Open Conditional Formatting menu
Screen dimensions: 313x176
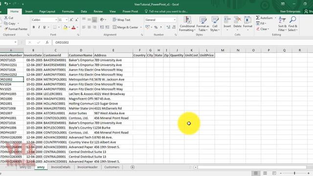click(187, 24)
